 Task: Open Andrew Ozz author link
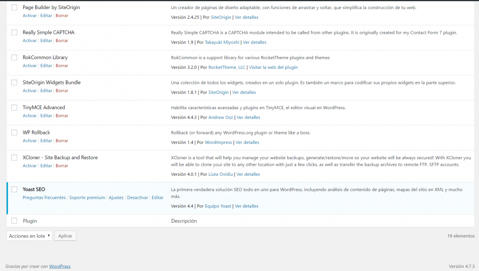pos(221,117)
